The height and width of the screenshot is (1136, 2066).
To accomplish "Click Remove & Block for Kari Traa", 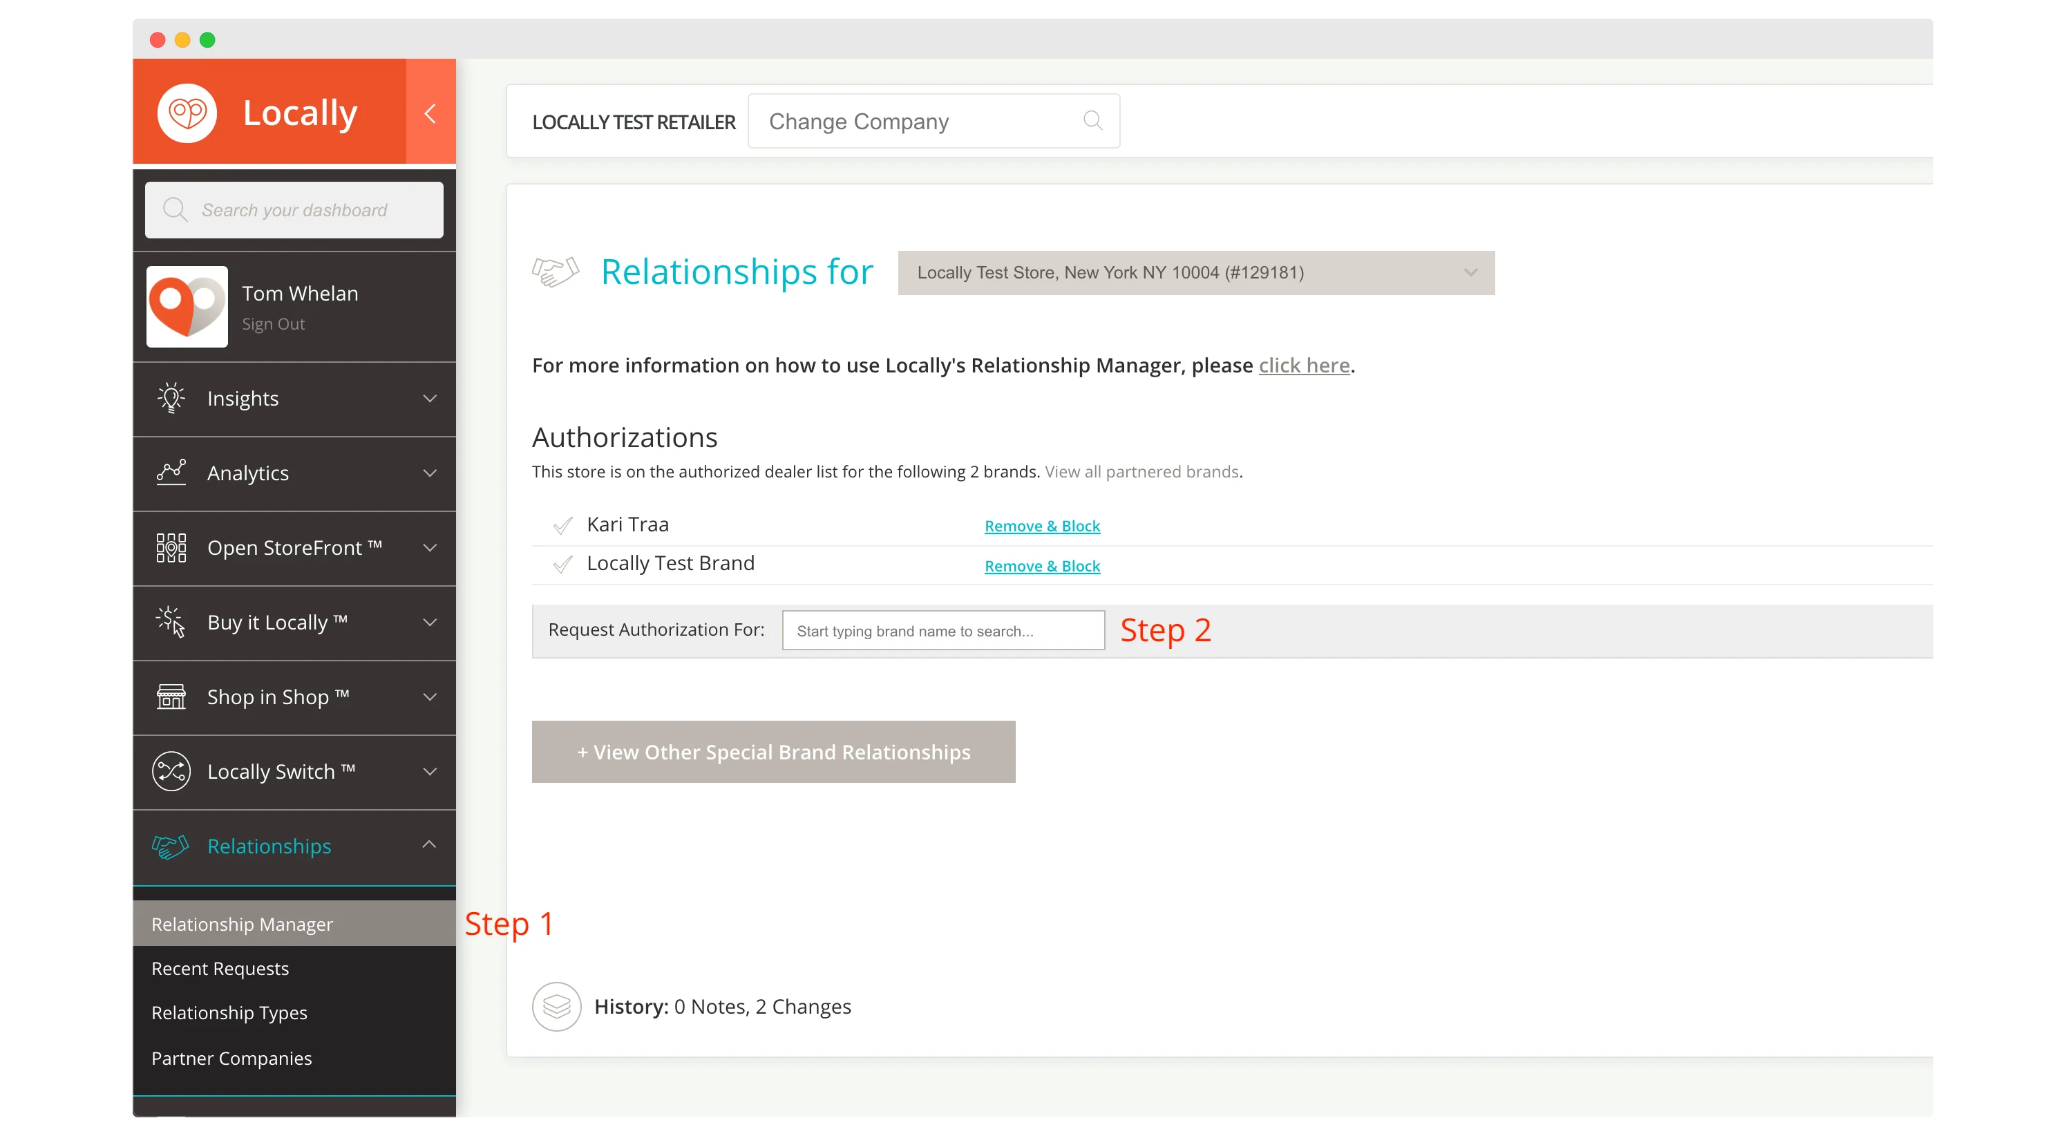I will click(1042, 527).
